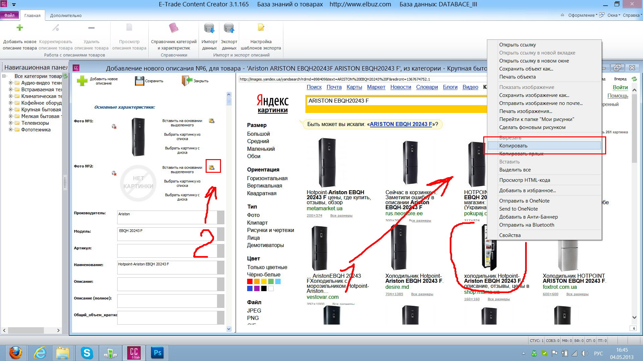
Task: Click the delete image icon for Фото №1
Action: pyautogui.click(x=114, y=126)
